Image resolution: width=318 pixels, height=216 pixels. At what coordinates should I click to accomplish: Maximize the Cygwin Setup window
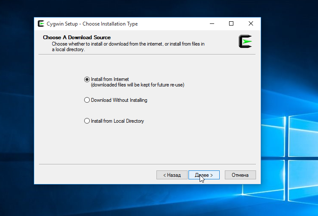pos(231,23)
